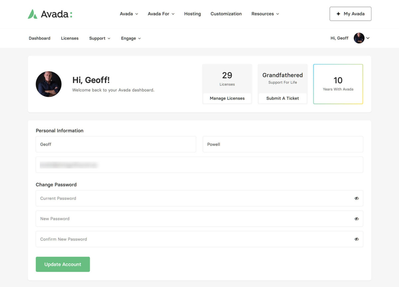
Task: Open the Support submenu
Action: click(99, 39)
